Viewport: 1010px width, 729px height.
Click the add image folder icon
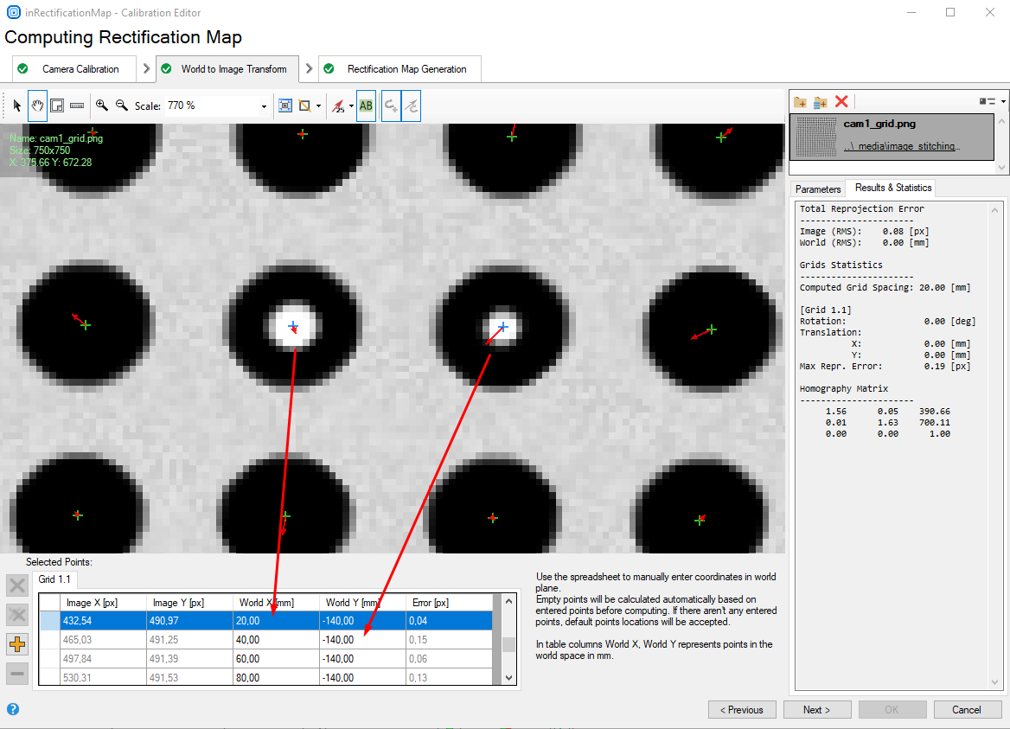(x=800, y=102)
